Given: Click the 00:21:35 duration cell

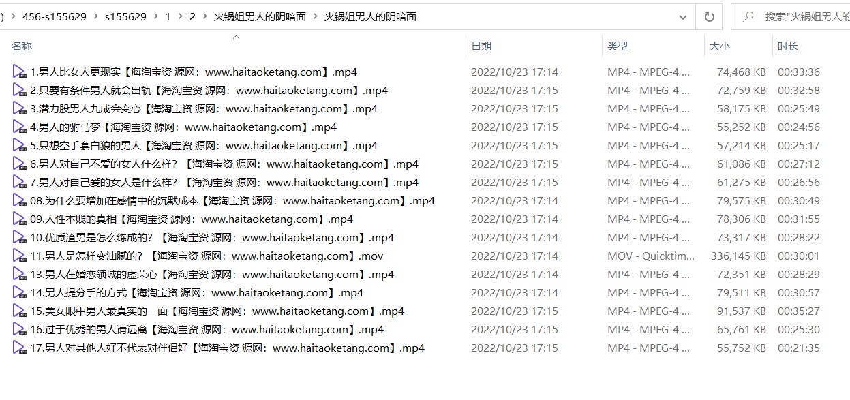Looking at the screenshot, I should [x=799, y=348].
